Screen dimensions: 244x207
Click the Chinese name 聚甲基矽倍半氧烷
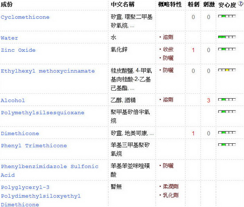click(x=130, y=116)
